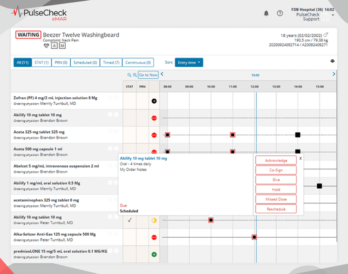Click the green status icon for prednisoLONE
The height and width of the screenshot is (274, 348).
click(x=154, y=255)
